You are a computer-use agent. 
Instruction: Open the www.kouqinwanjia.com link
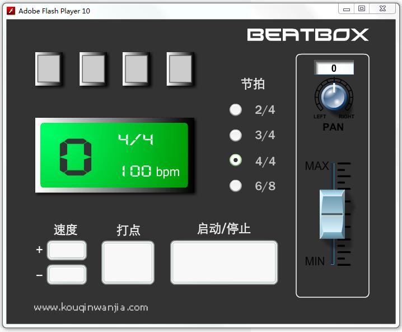(x=91, y=307)
